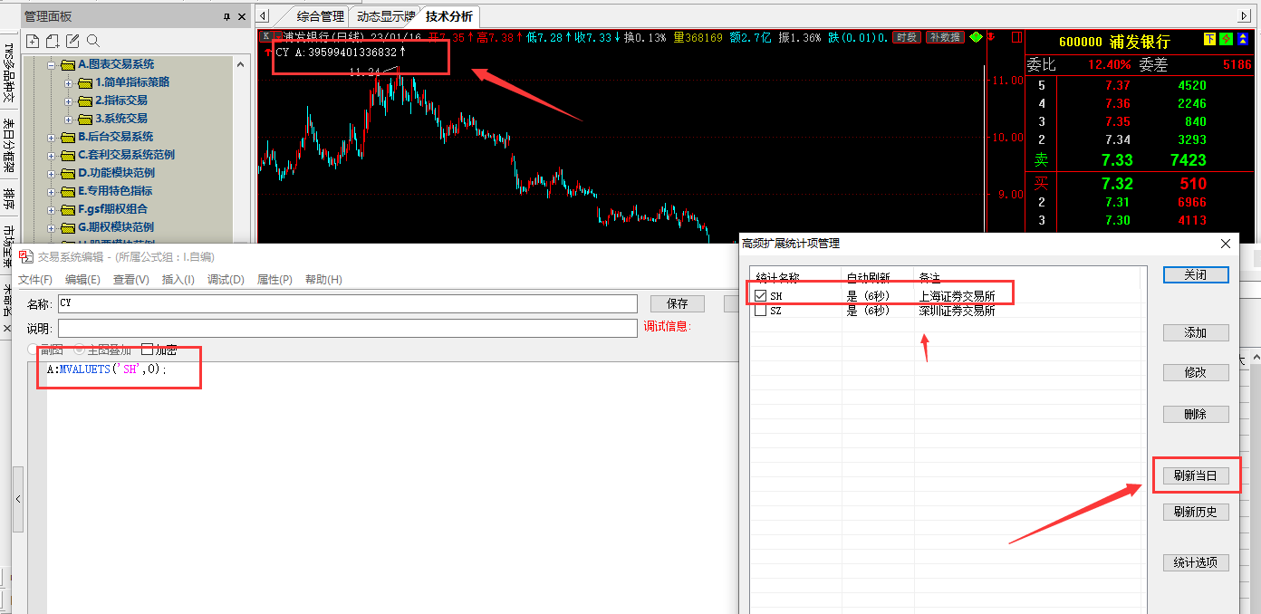Click the left tab-scroll arrow before 综合管理

264,15
